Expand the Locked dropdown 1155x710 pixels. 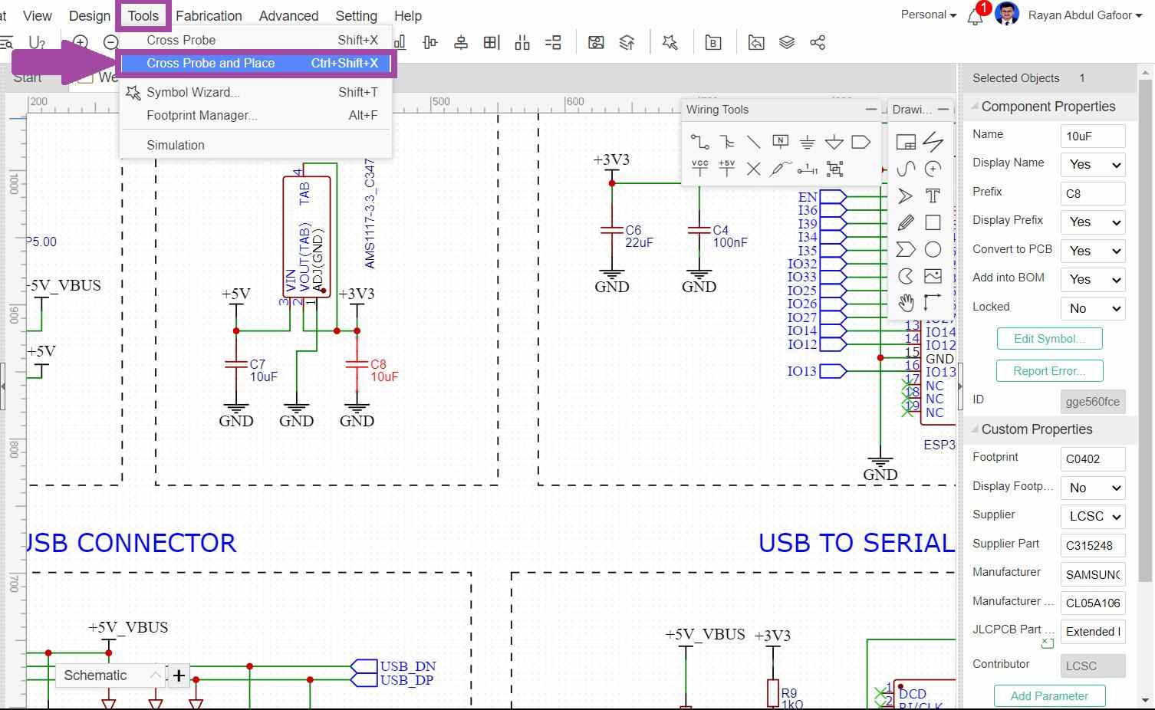tap(1092, 309)
